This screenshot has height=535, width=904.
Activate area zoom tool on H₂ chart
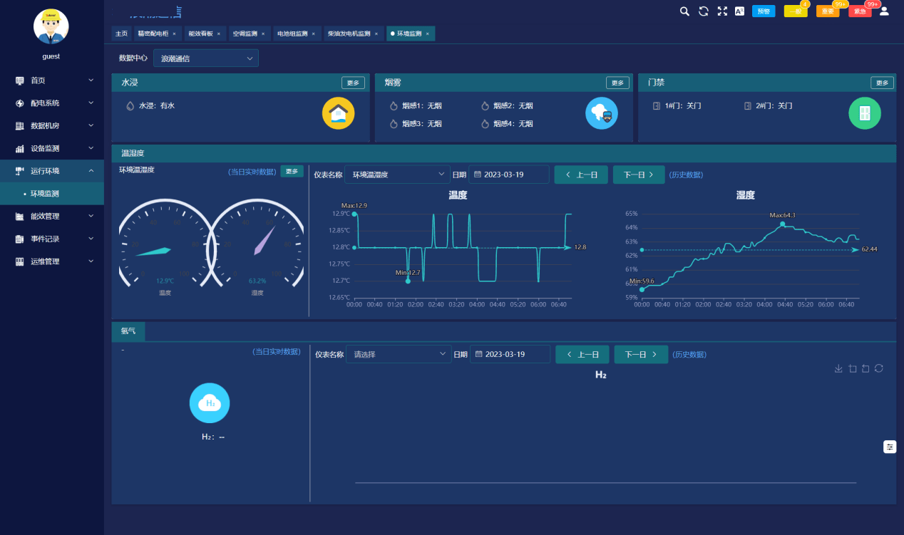pyautogui.click(x=852, y=368)
